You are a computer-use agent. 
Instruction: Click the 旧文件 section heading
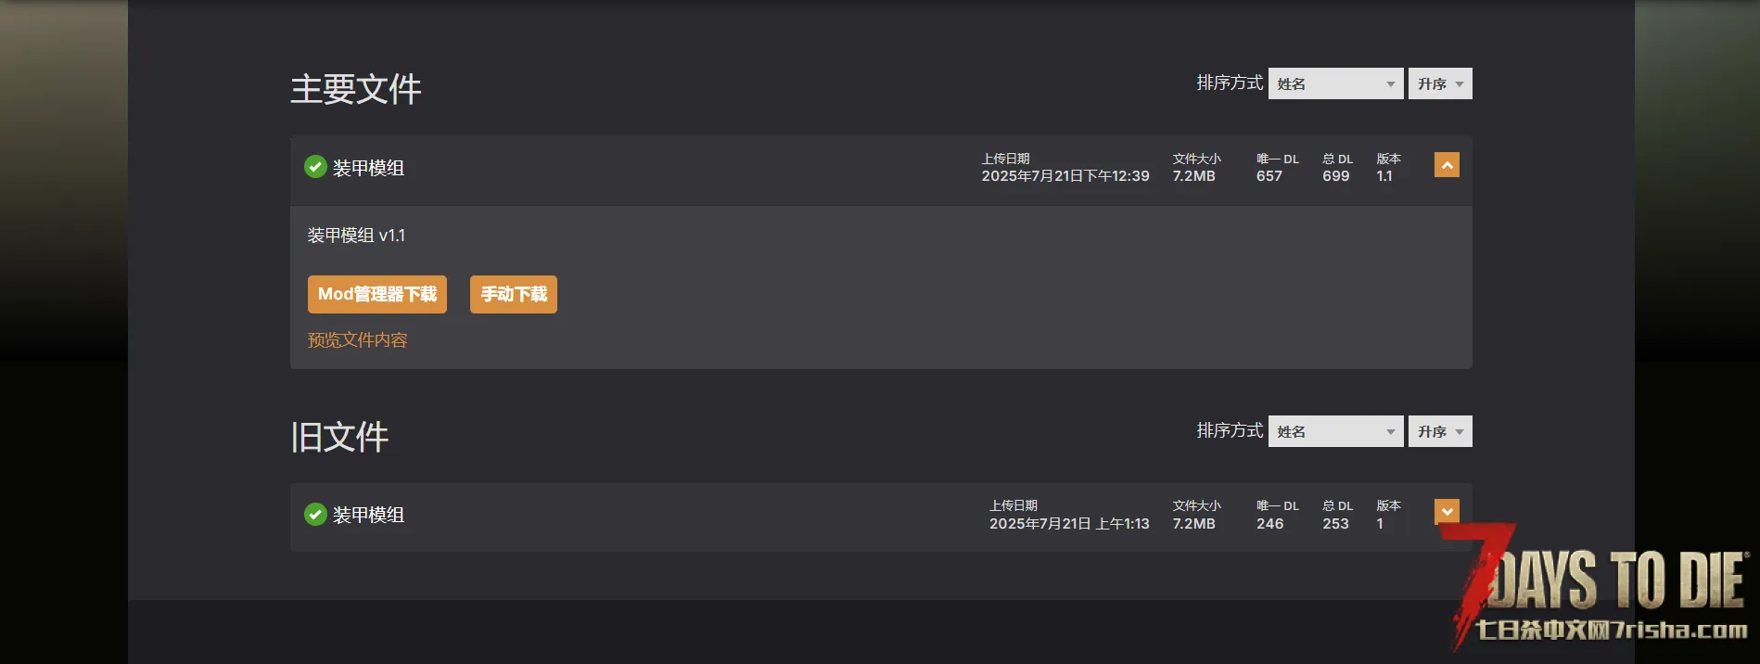(339, 437)
